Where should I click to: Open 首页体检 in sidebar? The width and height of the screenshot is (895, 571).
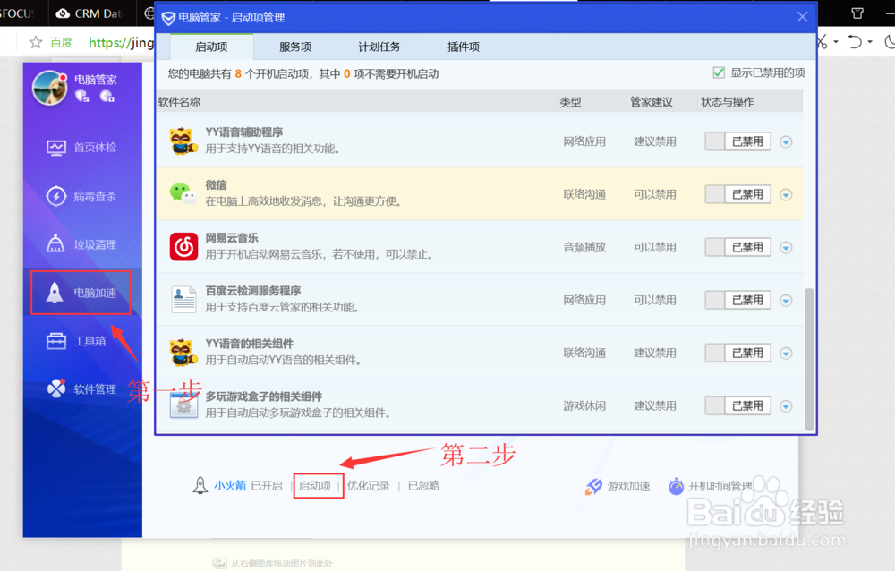click(x=81, y=148)
